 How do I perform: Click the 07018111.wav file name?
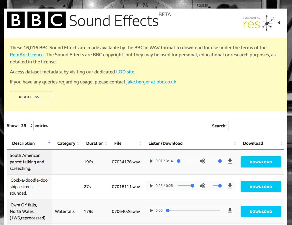(126, 187)
